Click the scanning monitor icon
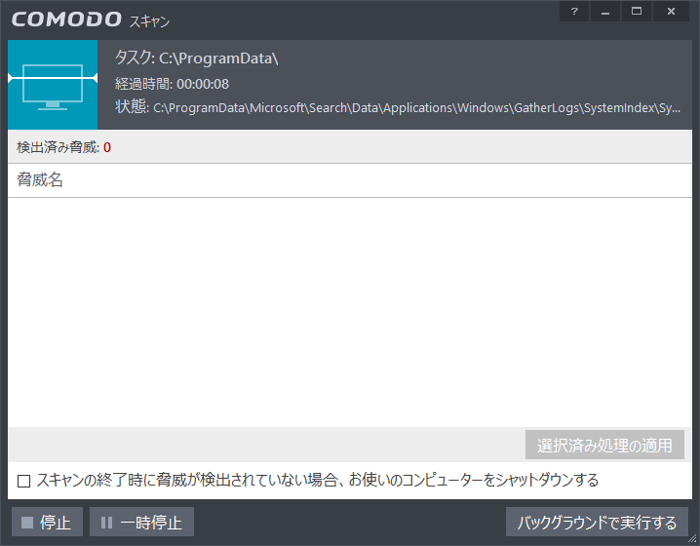The height and width of the screenshot is (546, 700). point(53,85)
